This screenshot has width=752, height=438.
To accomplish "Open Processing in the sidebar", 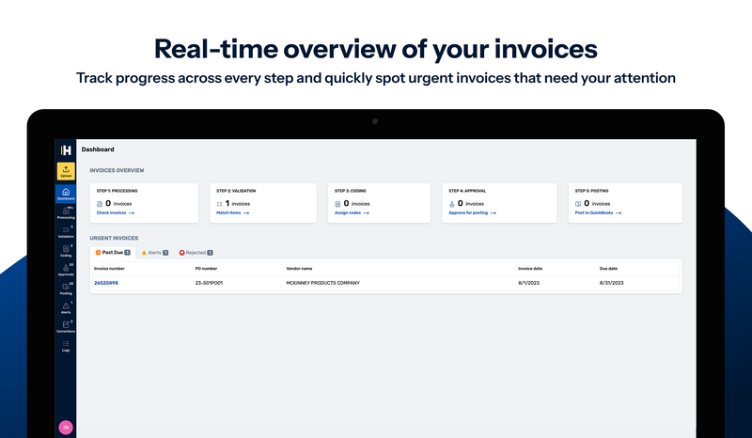I will (x=66, y=212).
